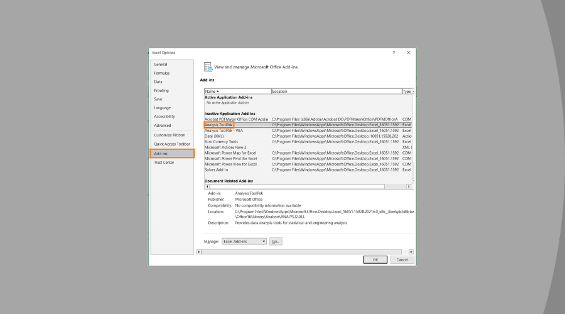Open the Data options category
Image resolution: width=565 pixels, height=314 pixels.
tap(172, 82)
